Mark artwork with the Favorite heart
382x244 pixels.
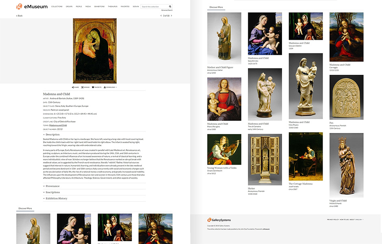(96, 87)
